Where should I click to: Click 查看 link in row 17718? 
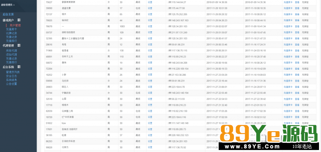[297, 105]
